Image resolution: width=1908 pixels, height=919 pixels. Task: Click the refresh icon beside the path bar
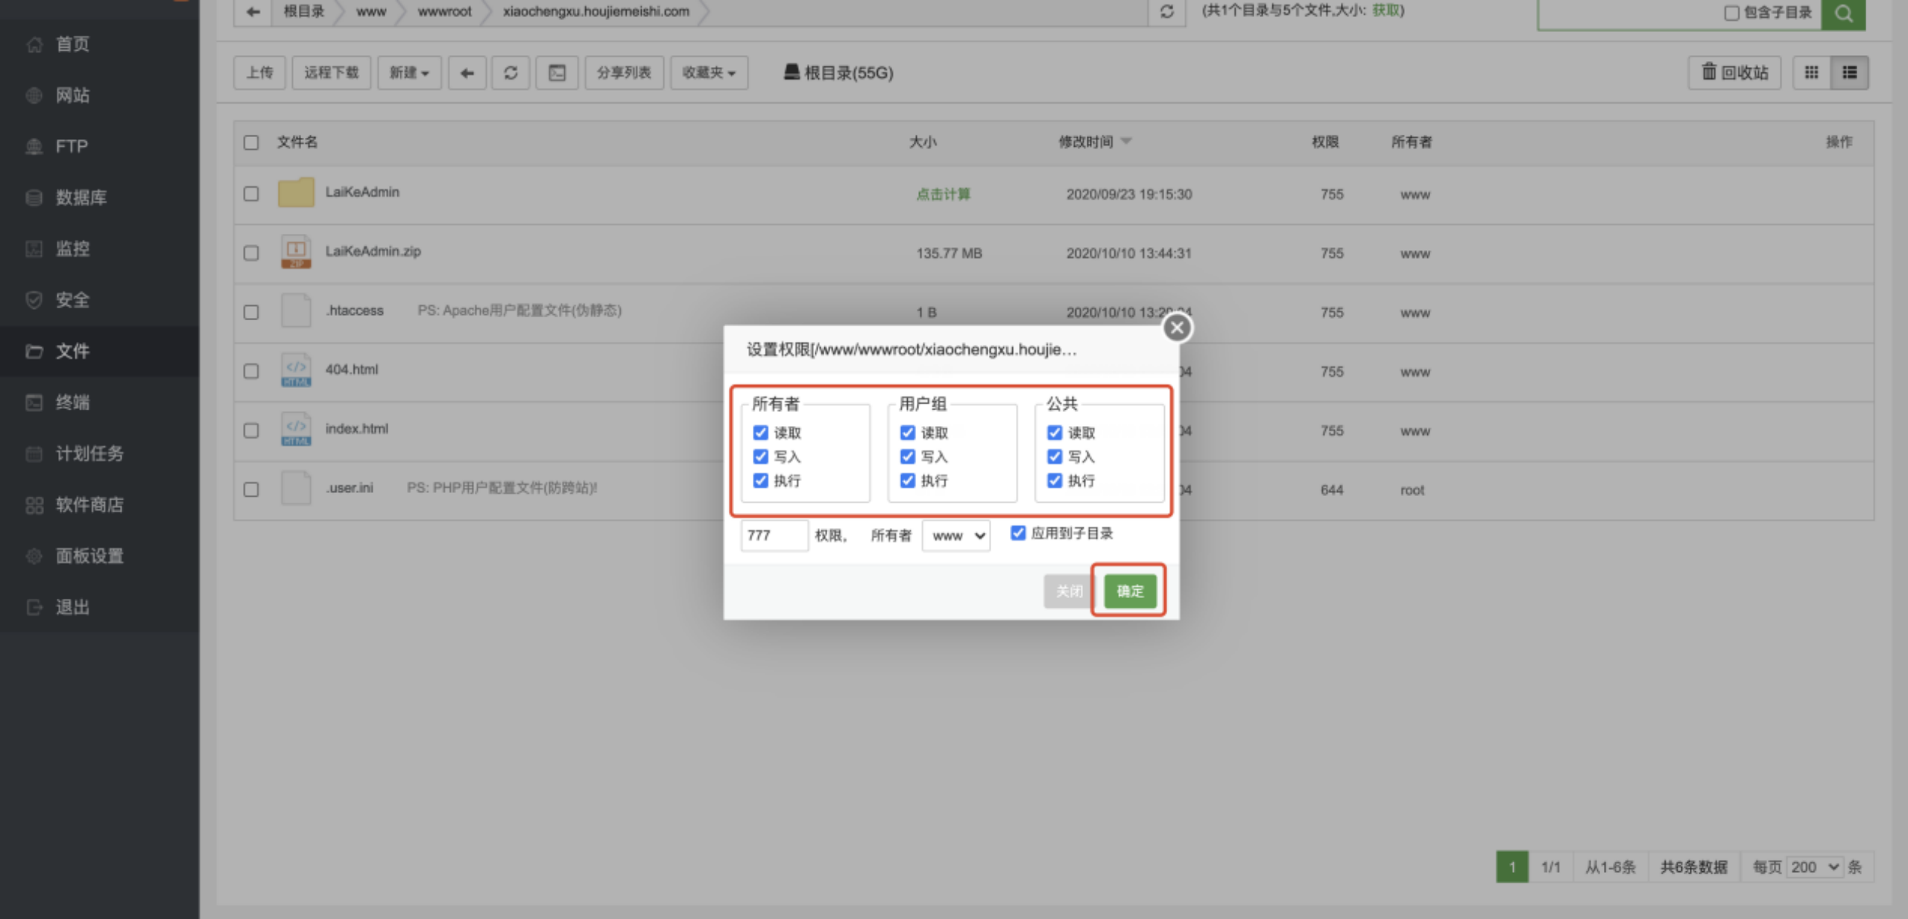tap(1167, 12)
